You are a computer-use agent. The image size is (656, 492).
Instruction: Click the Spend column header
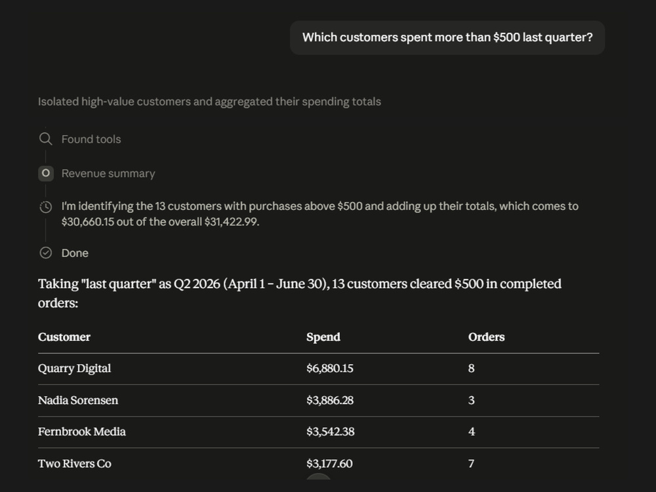[x=323, y=337]
